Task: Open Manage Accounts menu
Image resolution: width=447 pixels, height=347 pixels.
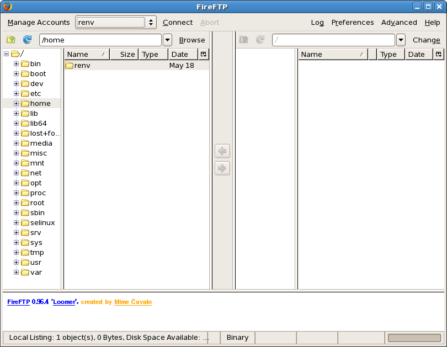Action: click(39, 22)
